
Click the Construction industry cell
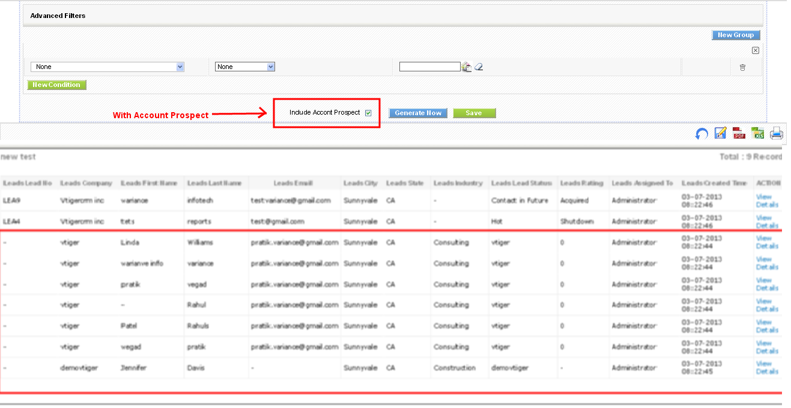point(455,368)
